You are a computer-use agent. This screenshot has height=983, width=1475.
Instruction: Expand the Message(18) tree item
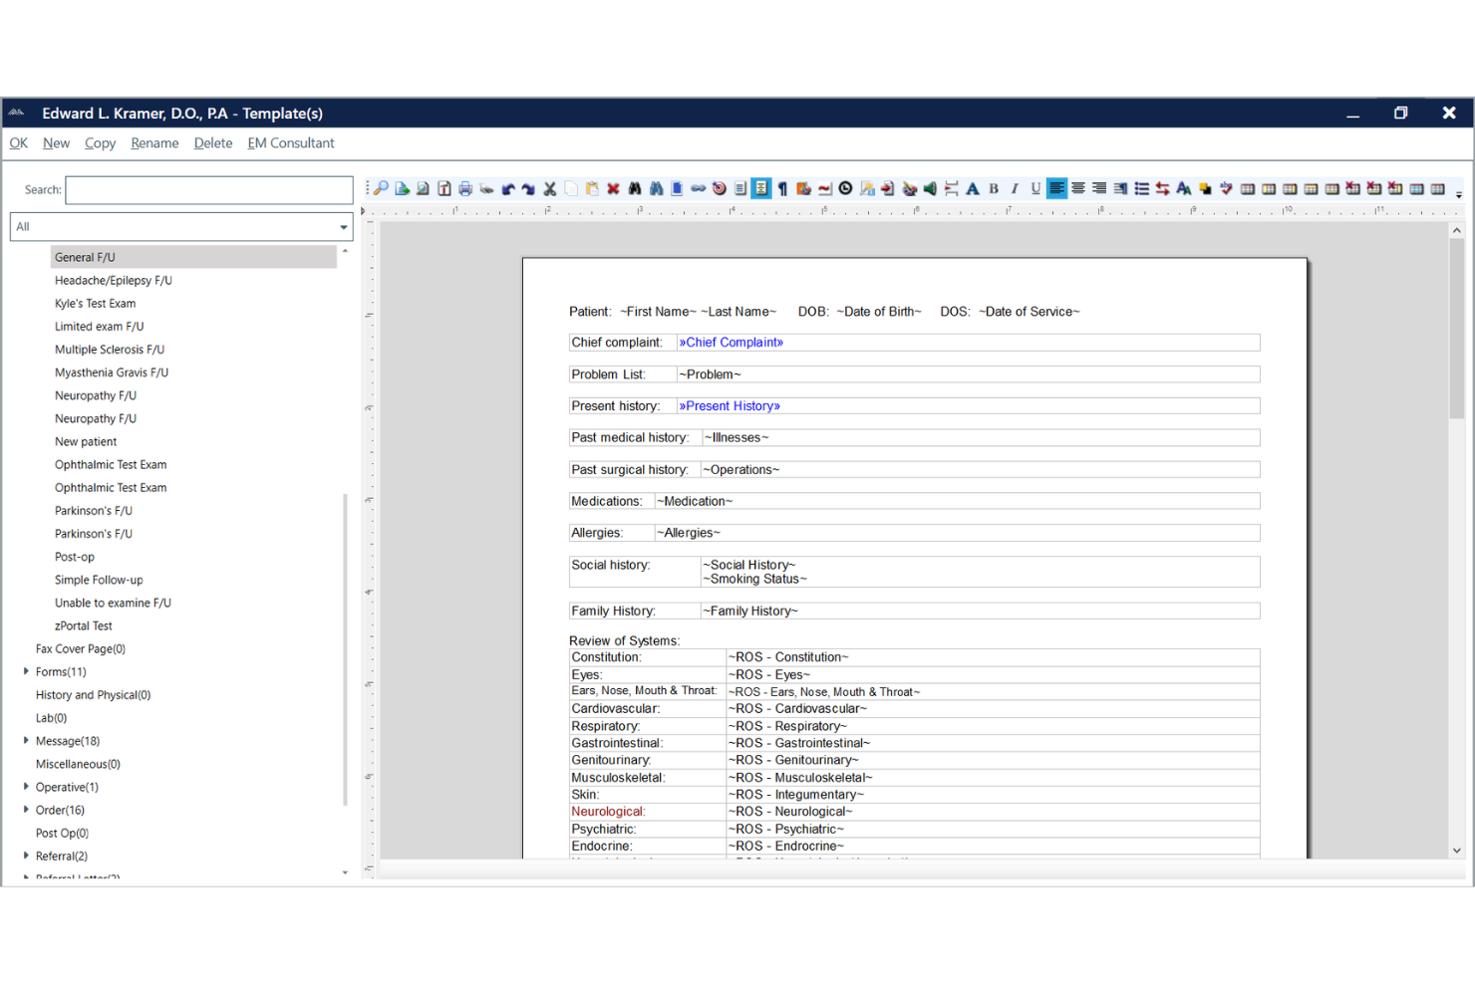[26, 740]
